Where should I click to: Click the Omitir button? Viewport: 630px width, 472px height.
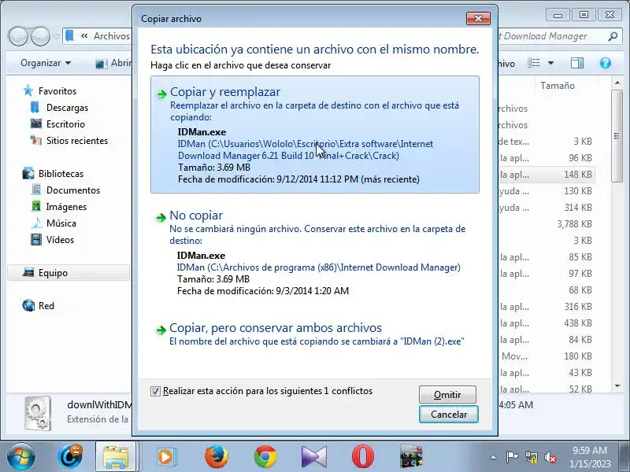coord(447,395)
